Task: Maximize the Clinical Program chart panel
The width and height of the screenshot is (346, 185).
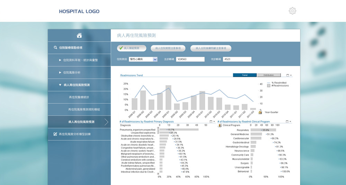Action: [x=287, y=121]
